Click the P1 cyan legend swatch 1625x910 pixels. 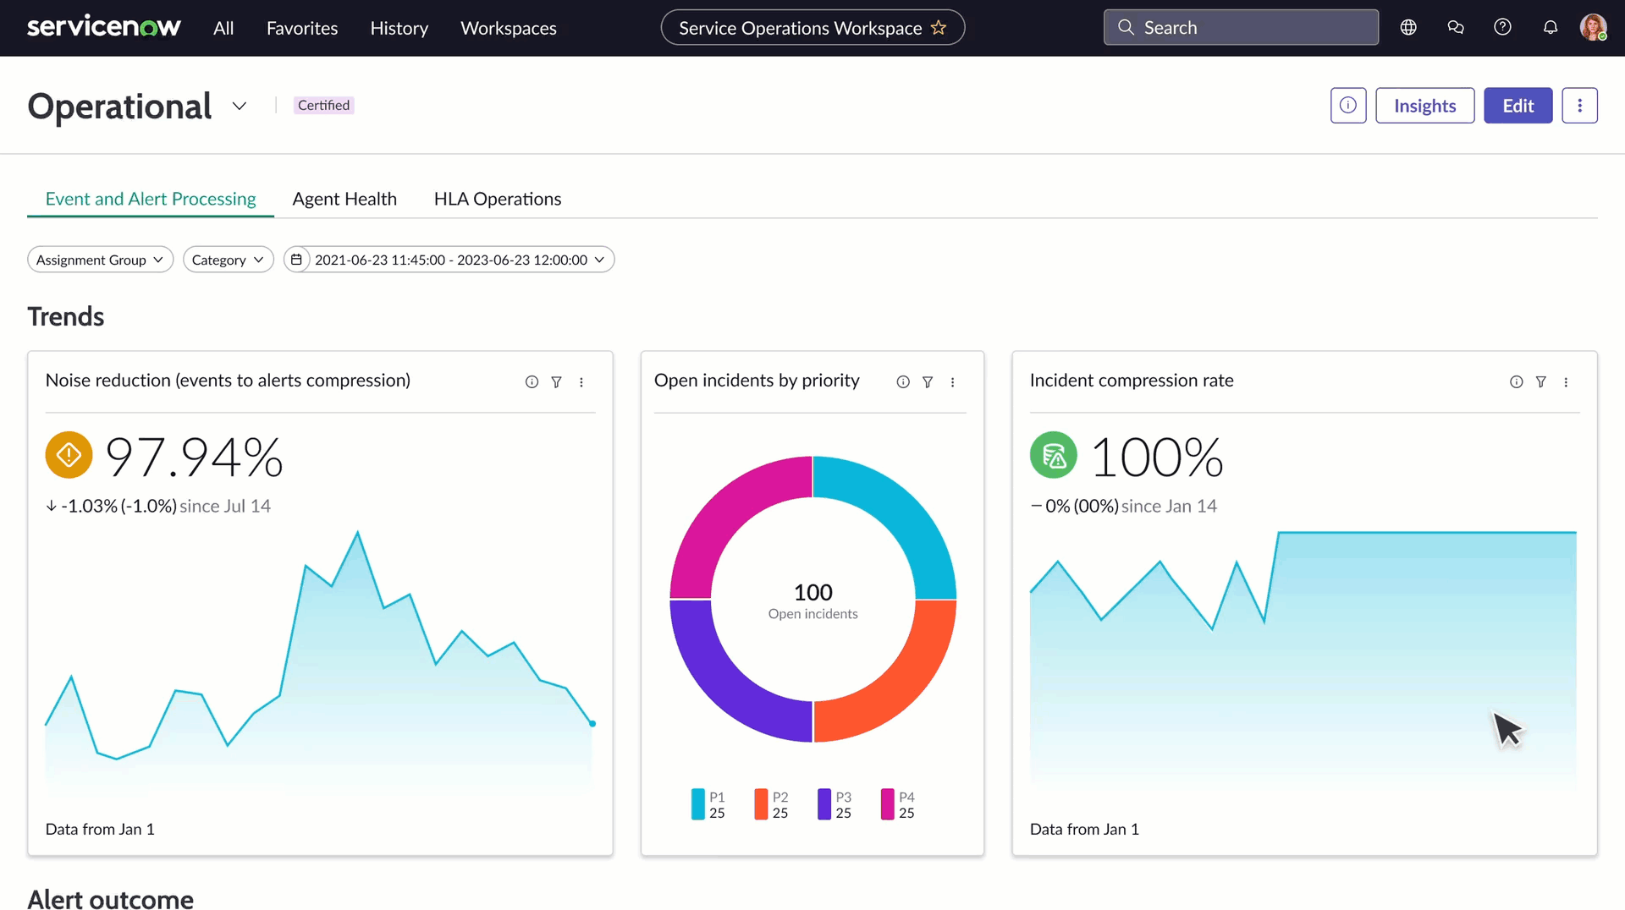pos(698,804)
